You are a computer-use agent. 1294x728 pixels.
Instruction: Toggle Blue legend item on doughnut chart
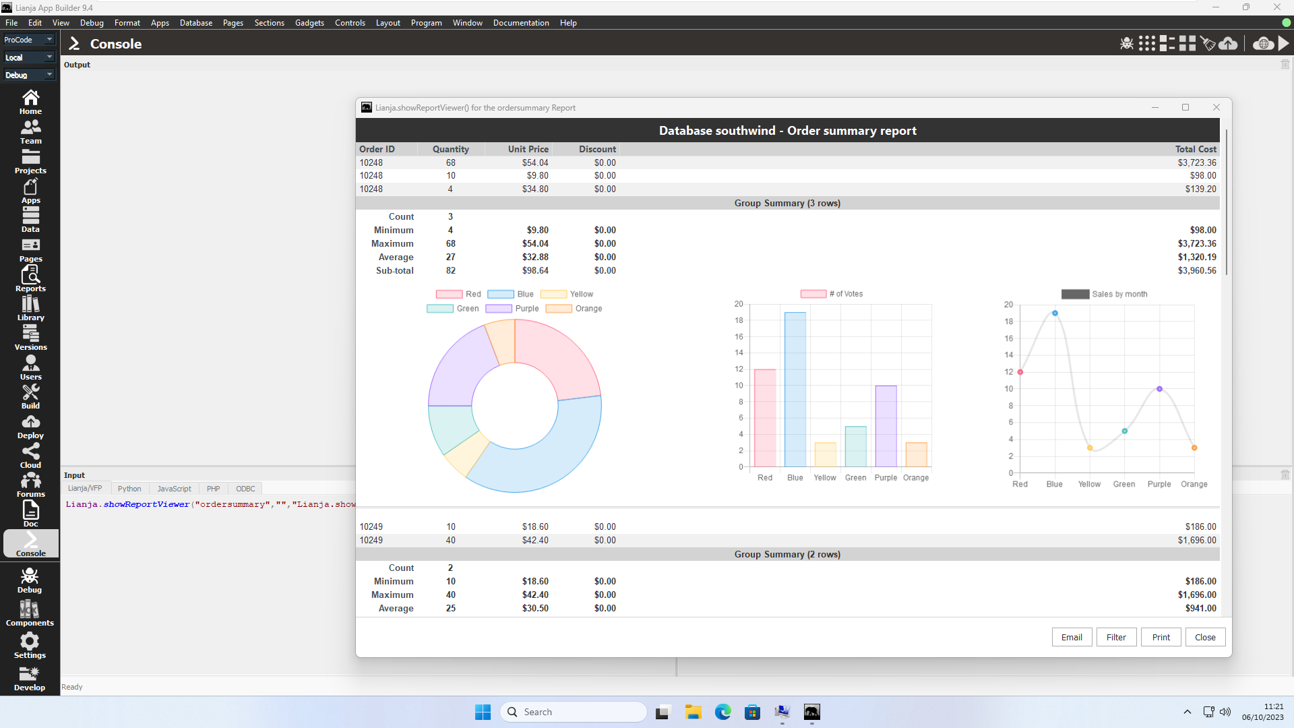(x=510, y=295)
